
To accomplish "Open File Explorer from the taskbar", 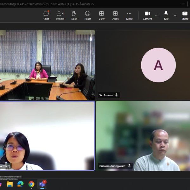I will [10, 184].
